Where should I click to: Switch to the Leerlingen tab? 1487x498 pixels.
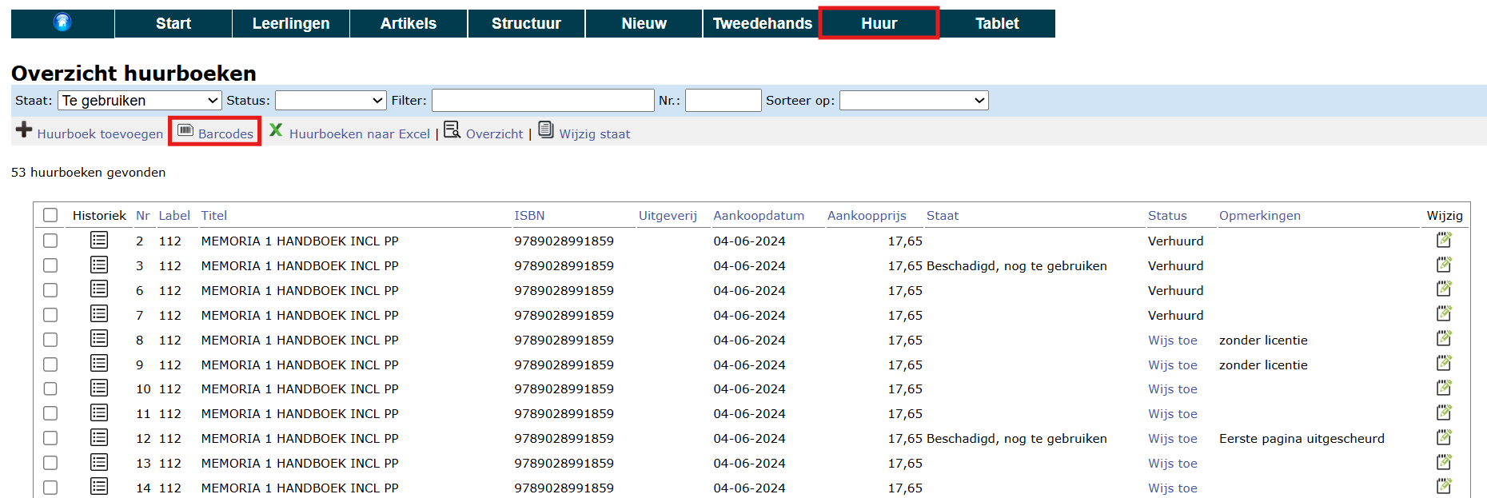tap(291, 23)
